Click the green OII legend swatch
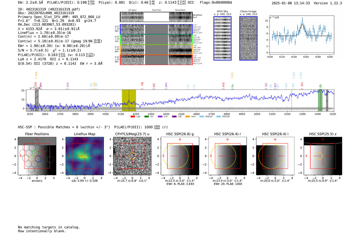 point(147,117)
